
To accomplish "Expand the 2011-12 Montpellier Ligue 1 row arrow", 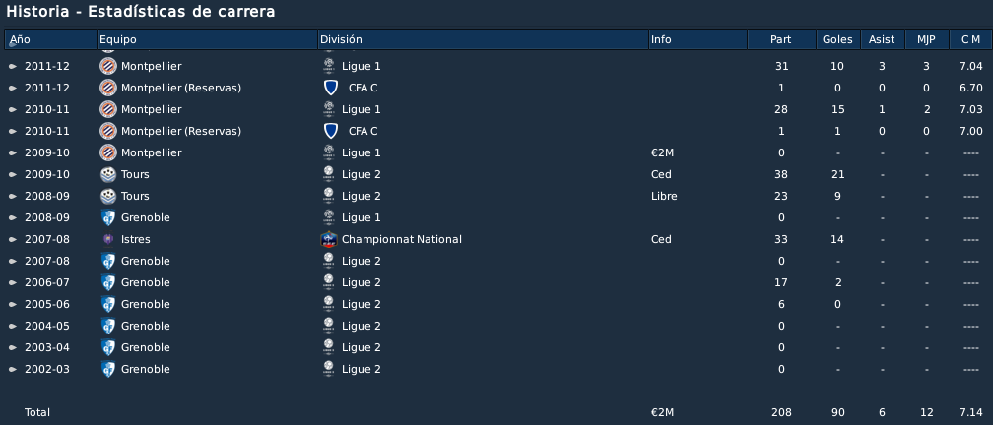I will (13, 67).
